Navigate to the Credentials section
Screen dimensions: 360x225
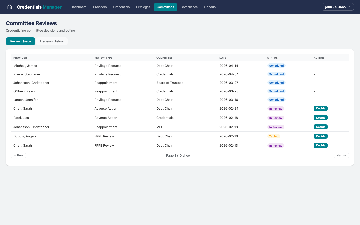[x=121, y=7]
